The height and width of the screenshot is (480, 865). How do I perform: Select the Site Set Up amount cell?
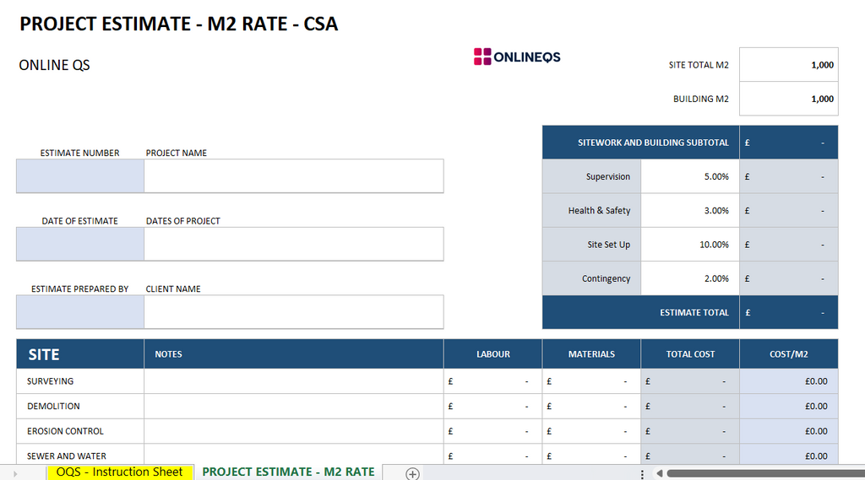click(x=789, y=245)
